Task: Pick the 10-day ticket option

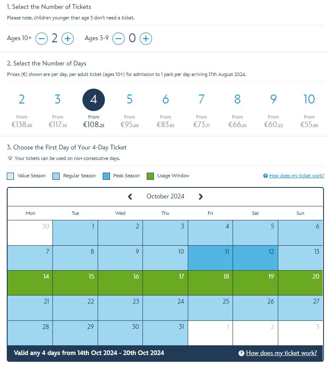Action: (x=309, y=109)
